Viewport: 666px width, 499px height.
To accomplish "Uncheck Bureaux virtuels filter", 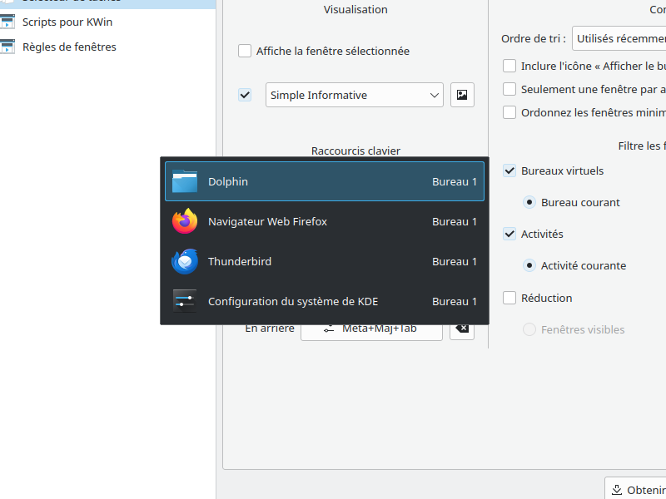I will click(x=509, y=170).
